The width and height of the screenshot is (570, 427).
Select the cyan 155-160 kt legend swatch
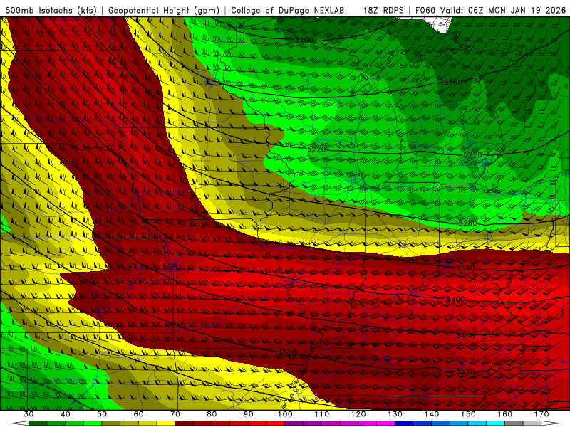(496, 423)
